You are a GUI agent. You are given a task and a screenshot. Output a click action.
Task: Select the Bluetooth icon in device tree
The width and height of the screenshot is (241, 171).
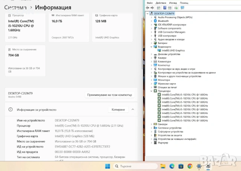155,21
